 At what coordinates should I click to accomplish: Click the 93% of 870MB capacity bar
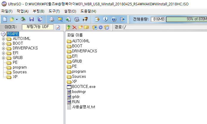(x=186, y=19)
